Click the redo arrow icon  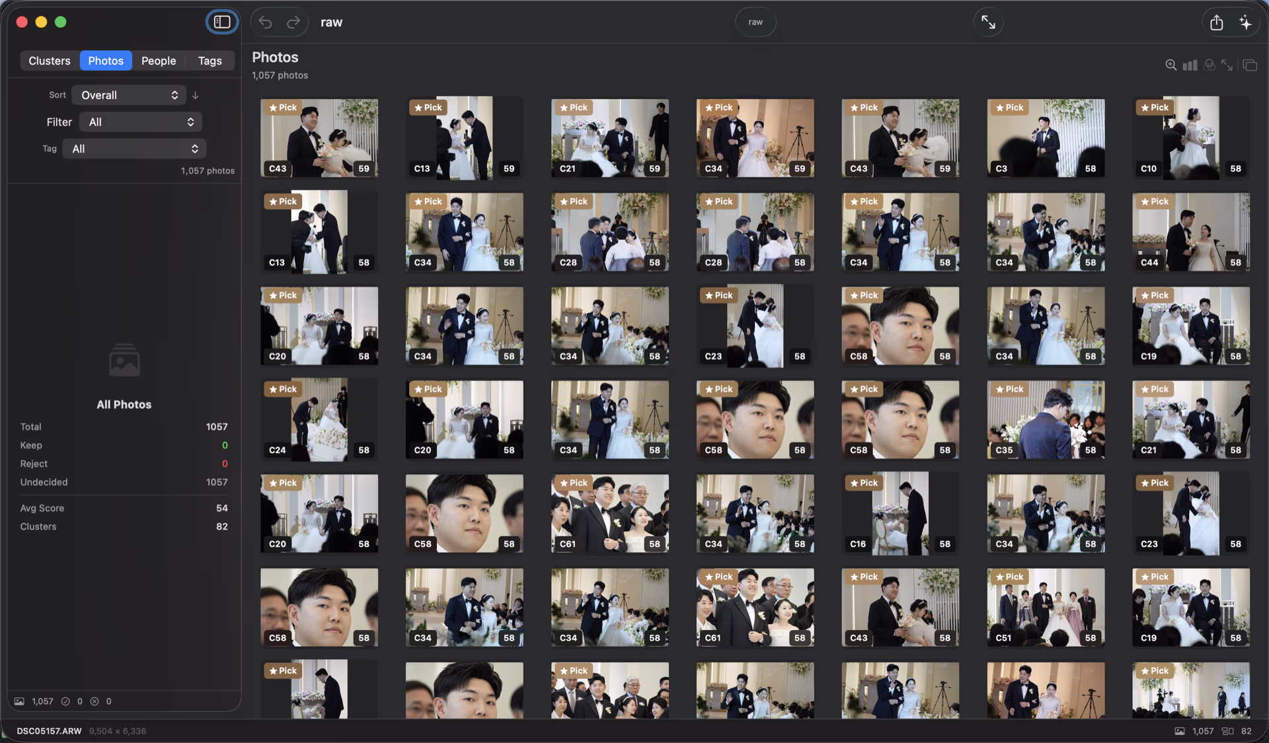click(x=293, y=22)
